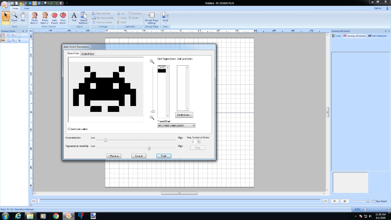
Task: Open Photo Stitch 1 wizard
Action: point(35,18)
